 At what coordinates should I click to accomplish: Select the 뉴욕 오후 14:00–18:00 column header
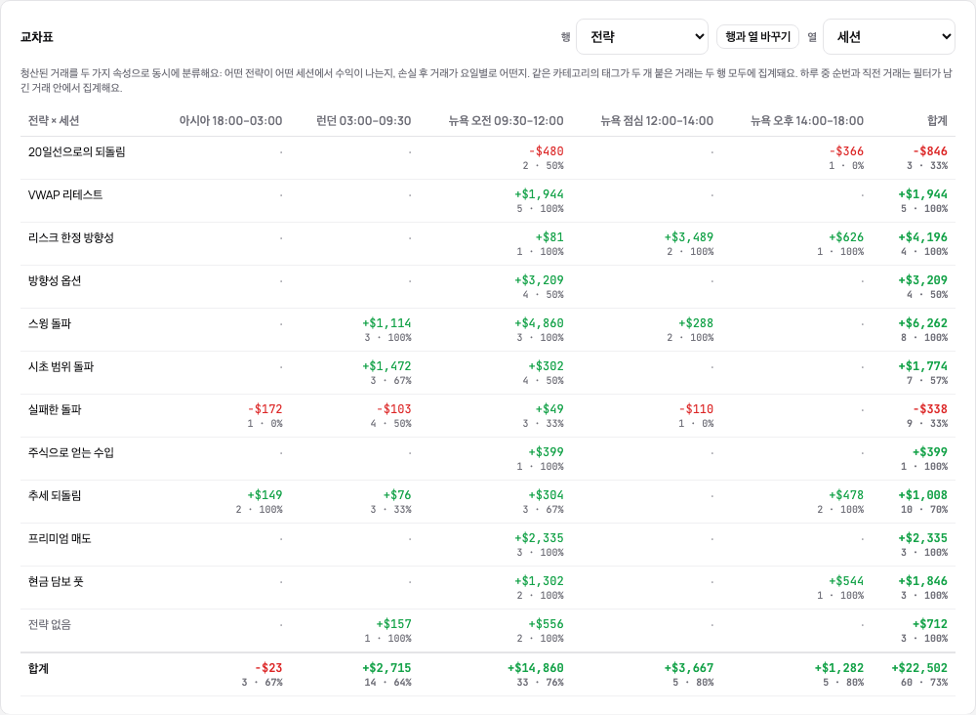(807, 121)
